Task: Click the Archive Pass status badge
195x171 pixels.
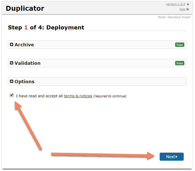Action: point(180,45)
